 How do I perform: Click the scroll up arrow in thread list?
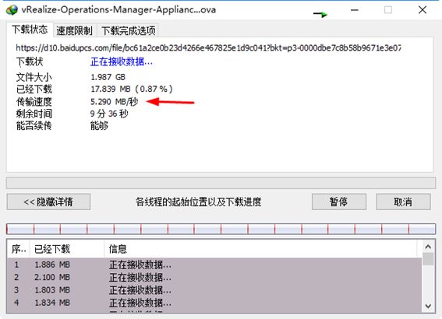[428, 247]
